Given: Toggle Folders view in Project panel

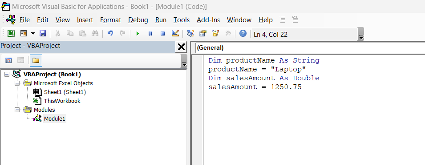Looking at the screenshot, I should click(x=36, y=60).
